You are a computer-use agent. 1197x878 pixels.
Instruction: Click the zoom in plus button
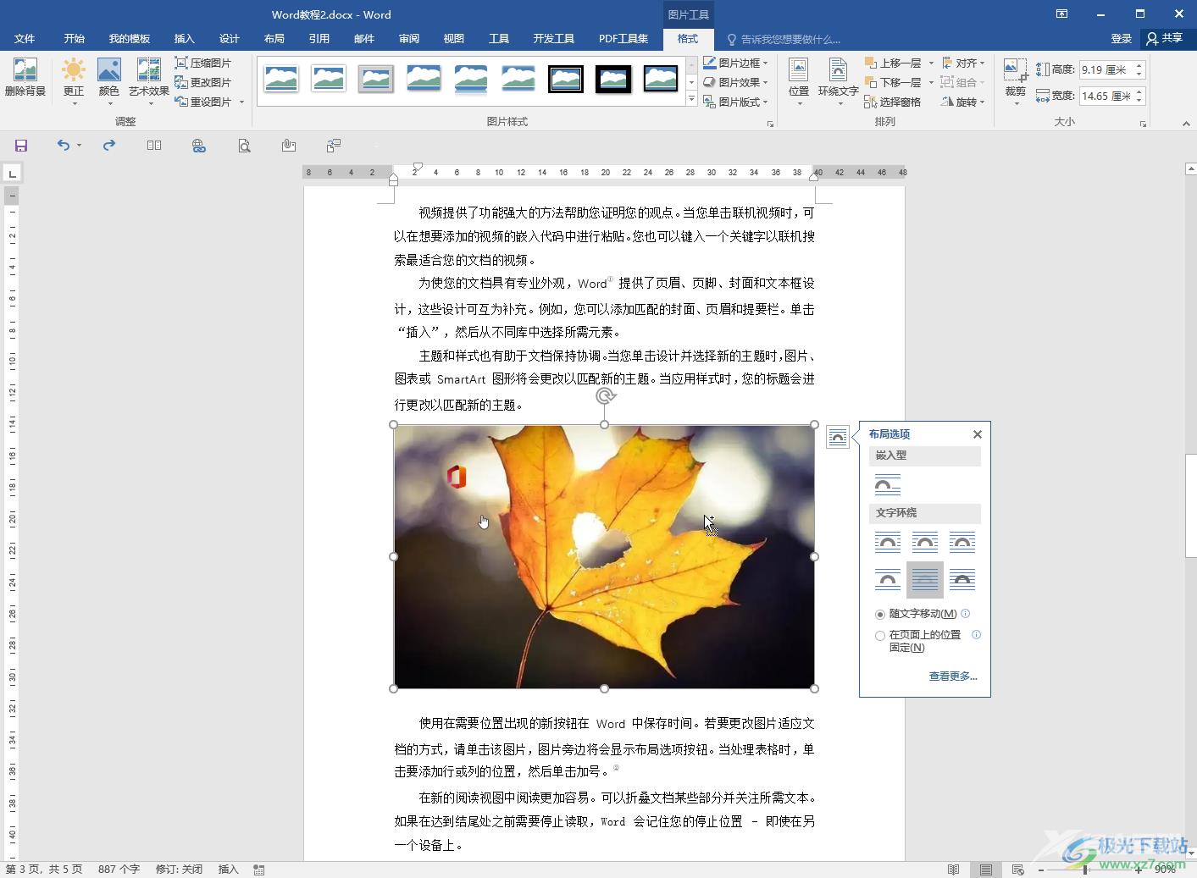tap(1138, 870)
